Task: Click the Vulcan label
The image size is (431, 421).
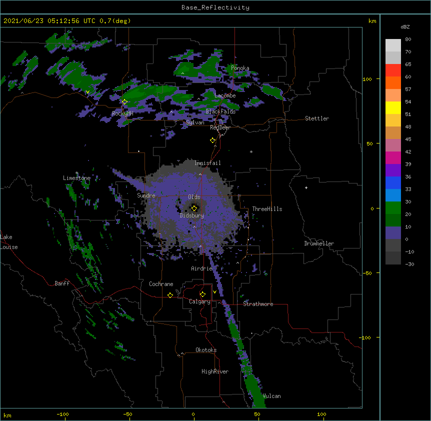Action: point(271,396)
